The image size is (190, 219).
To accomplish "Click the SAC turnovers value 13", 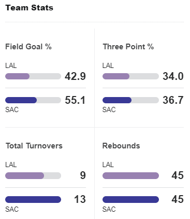I will [x=80, y=199].
